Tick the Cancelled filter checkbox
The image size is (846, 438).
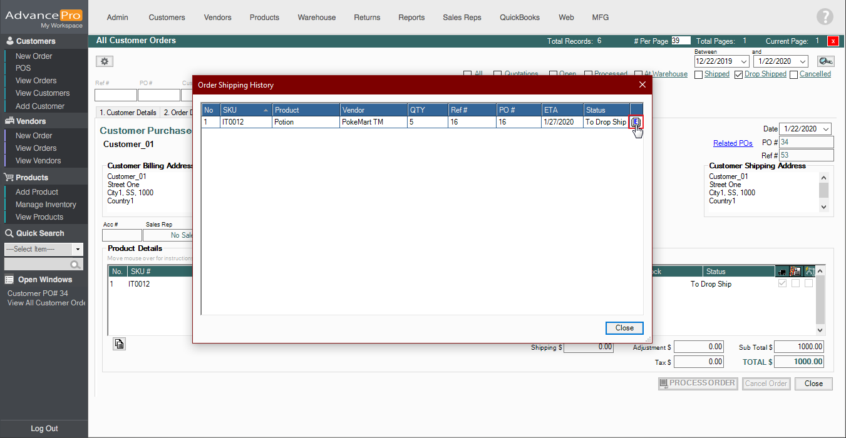coord(794,74)
